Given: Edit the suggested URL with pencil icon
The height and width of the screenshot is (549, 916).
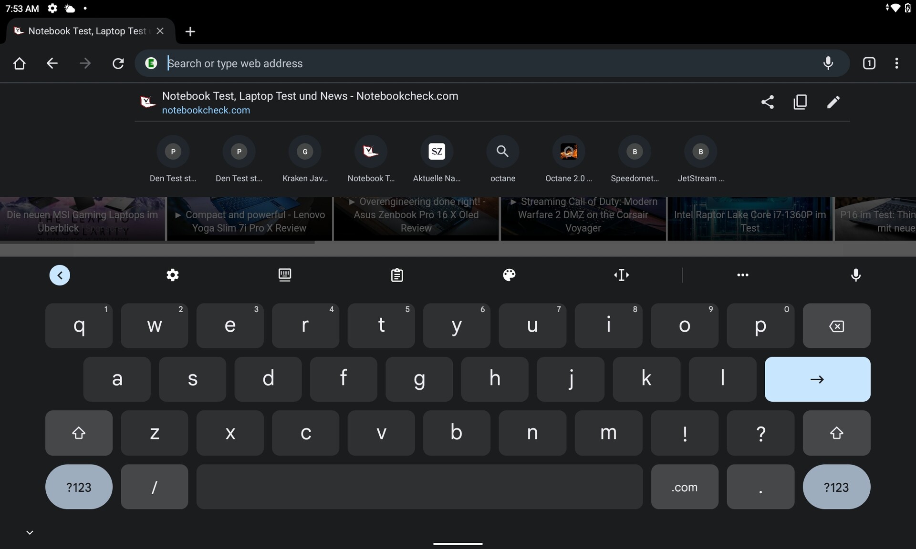Looking at the screenshot, I should tap(833, 102).
